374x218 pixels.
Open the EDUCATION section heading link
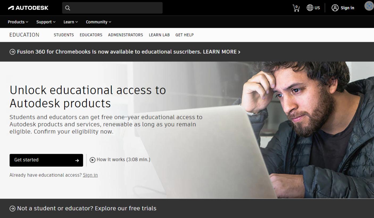[24, 35]
